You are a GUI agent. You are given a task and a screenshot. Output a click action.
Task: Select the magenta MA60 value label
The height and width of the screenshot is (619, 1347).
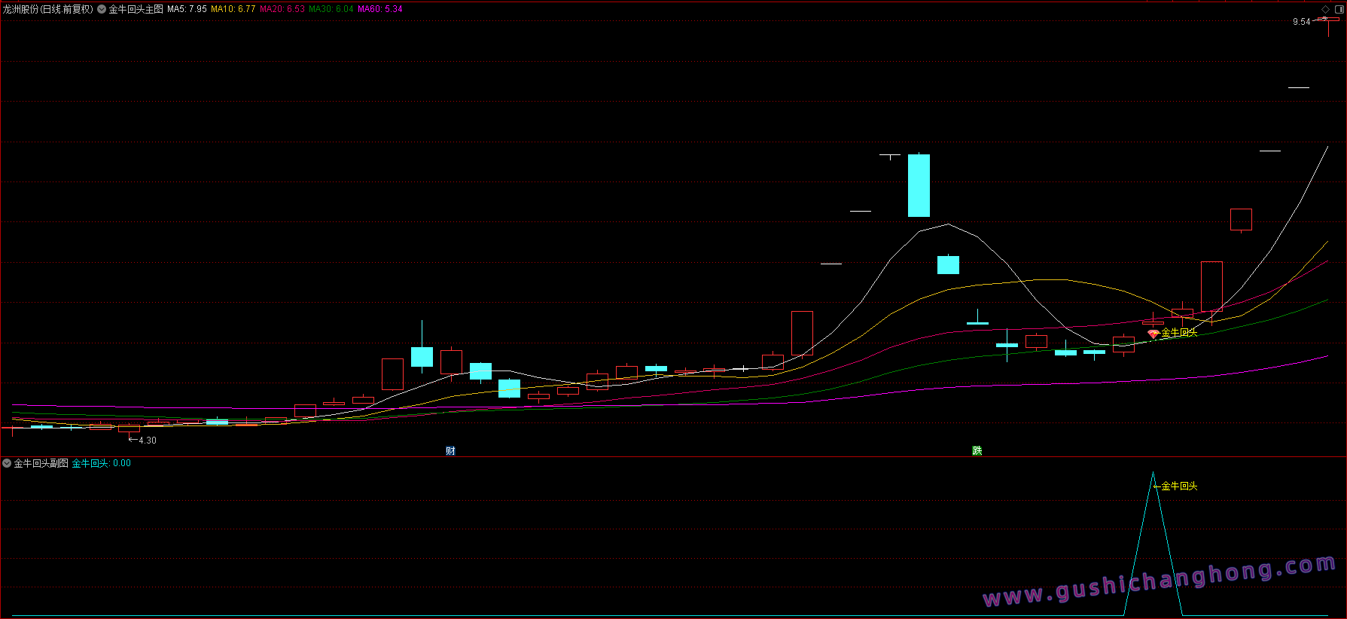click(379, 9)
